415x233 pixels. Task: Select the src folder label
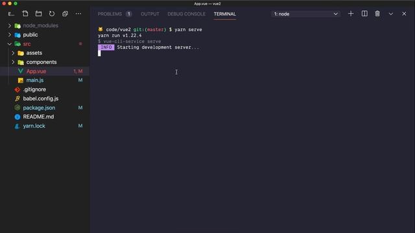27,44
